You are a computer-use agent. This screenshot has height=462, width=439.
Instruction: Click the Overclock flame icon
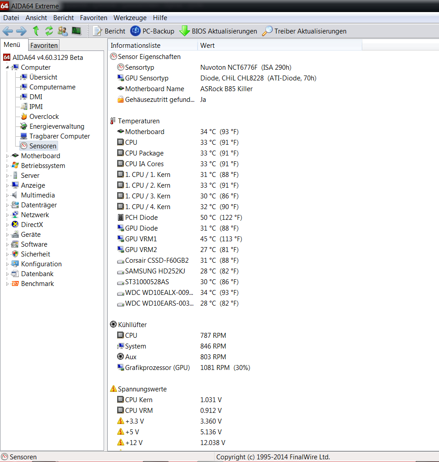pos(24,117)
